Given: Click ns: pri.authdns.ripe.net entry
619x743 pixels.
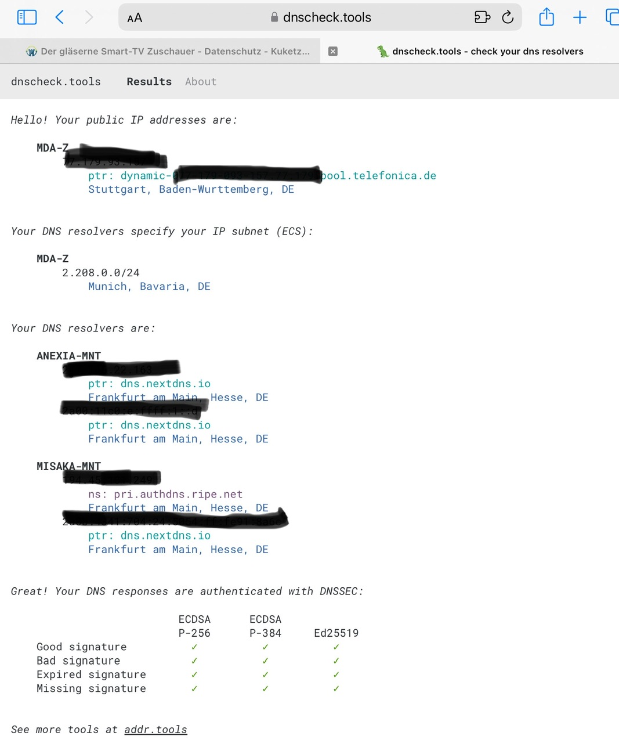Looking at the screenshot, I should pos(165,494).
